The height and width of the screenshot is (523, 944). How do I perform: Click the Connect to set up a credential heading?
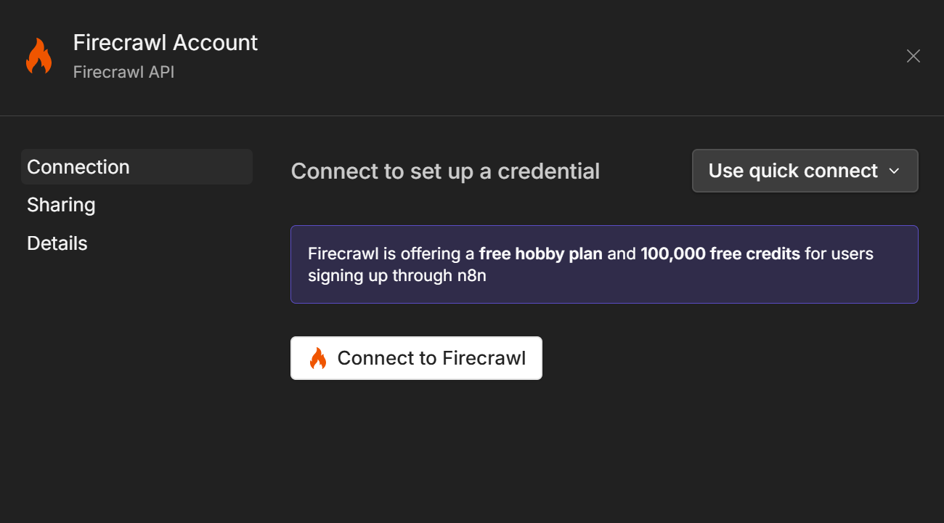tap(445, 171)
